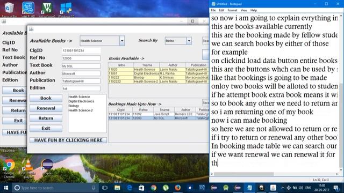Click the Author field containing Microsoft
Image resolution: width=344 pixels, height=193 pixels.
click(x=81, y=73)
